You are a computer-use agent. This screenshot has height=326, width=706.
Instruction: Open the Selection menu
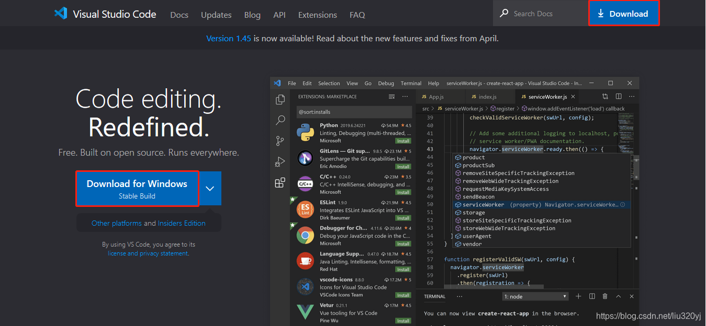[329, 83]
